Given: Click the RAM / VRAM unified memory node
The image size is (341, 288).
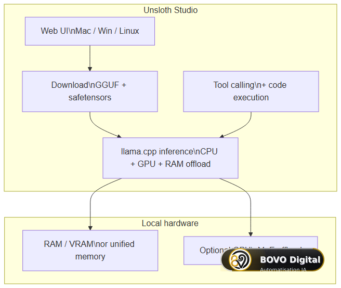Looking at the screenshot, I should click(90, 251).
